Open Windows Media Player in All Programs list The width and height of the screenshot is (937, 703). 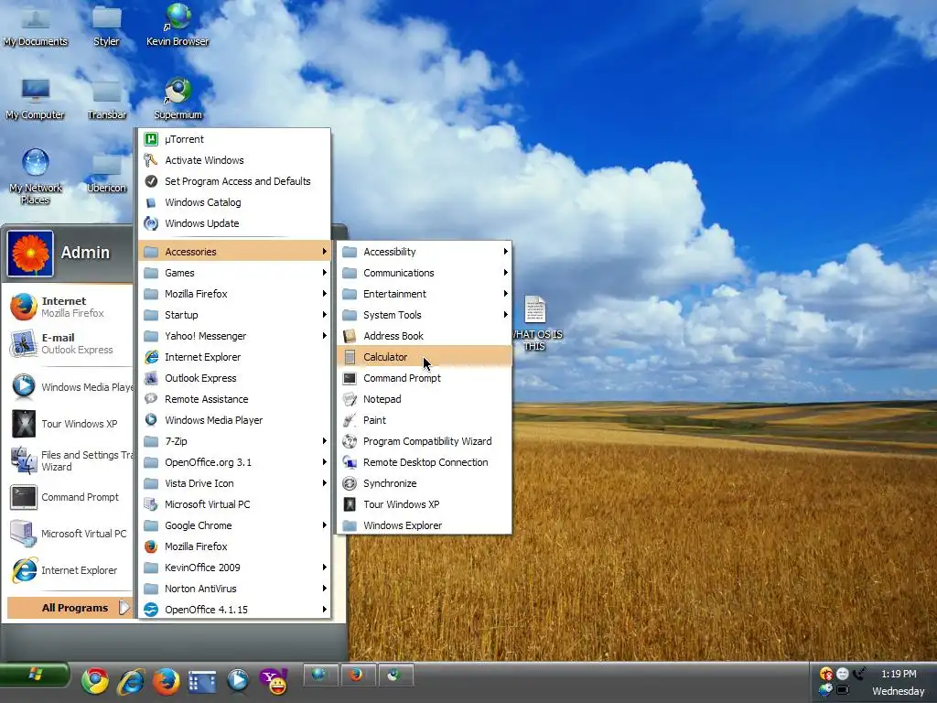point(235,420)
